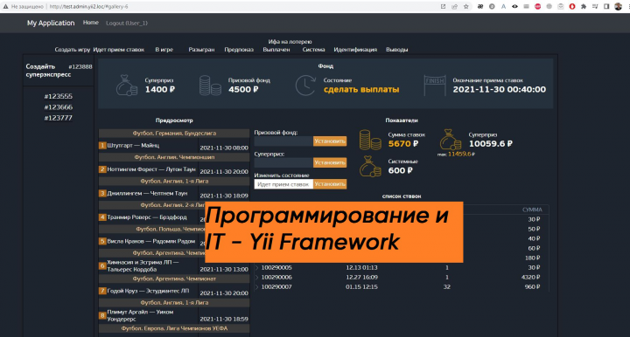Click the money bag icon beside Системные

tap(370, 167)
